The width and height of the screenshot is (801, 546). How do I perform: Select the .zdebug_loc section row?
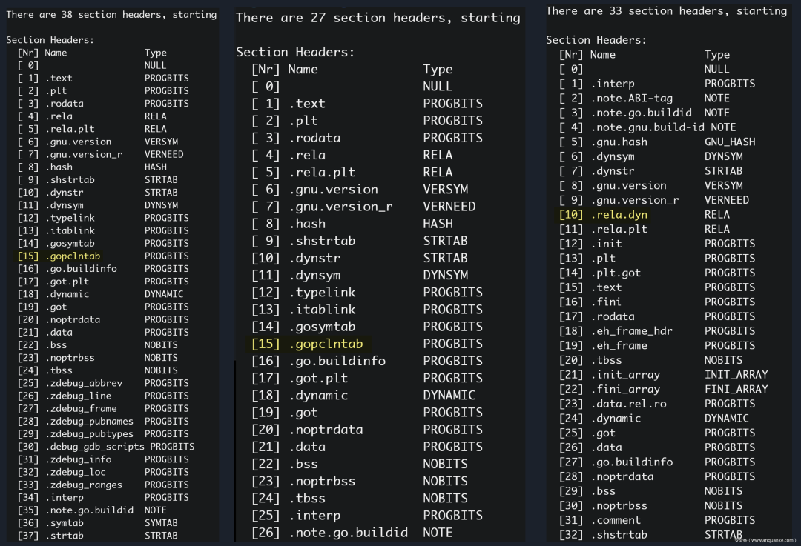[x=103, y=473]
